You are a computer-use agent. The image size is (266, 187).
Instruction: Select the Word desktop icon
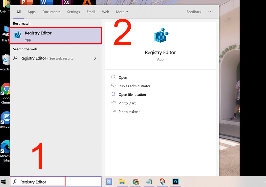[47, 2]
